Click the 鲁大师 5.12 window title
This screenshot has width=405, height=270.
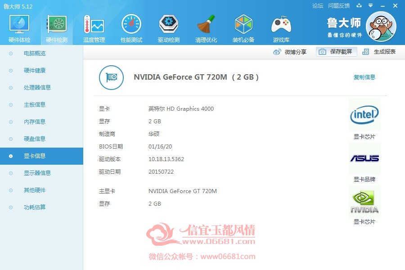(x=18, y=6)
